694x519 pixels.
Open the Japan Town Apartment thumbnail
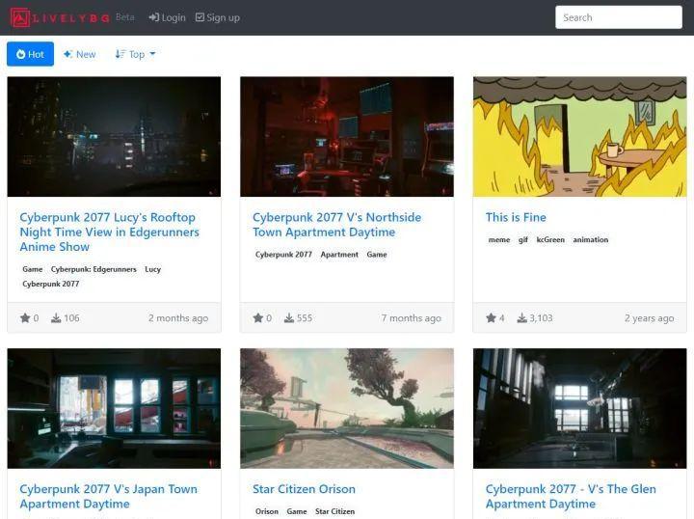pos(114,408)
